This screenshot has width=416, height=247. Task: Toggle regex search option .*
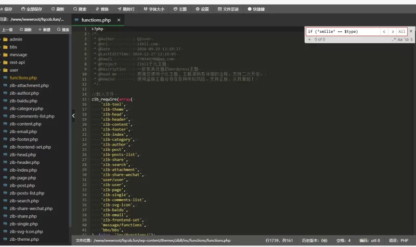[x=394, y=40]
